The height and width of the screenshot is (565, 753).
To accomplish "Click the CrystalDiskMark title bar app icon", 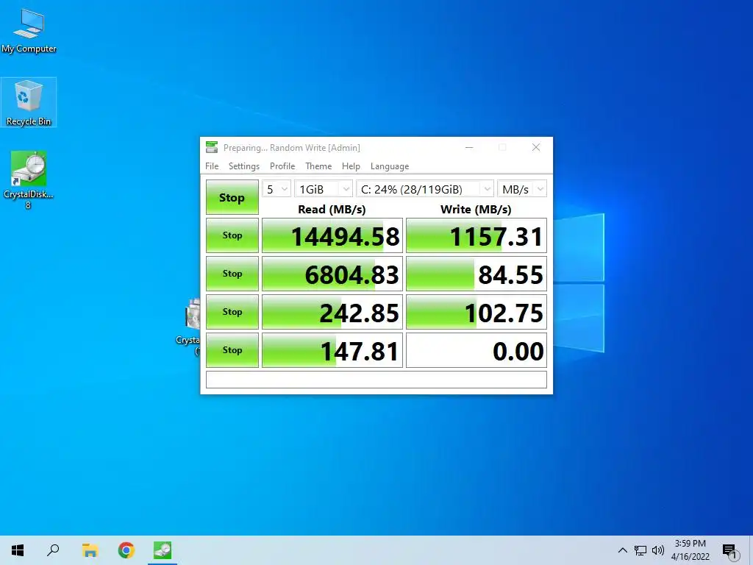I will click(211, 147).
